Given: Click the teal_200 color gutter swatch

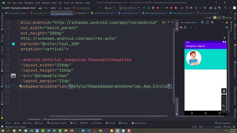Looking at the screenshot, I should pyautogui.click(x=13, y=44).
